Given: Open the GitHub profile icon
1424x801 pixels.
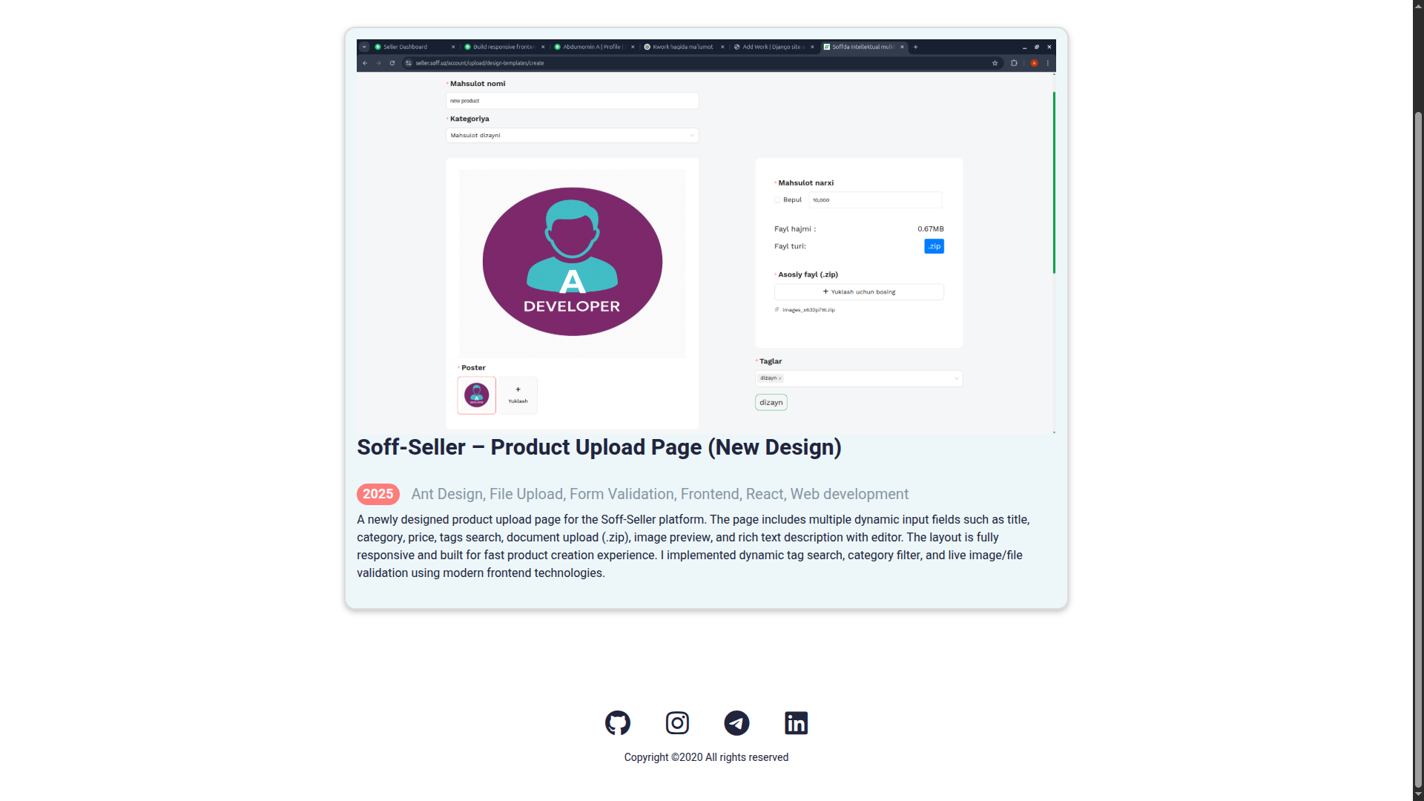Looking at the screenshot, I should click(617, 722).
